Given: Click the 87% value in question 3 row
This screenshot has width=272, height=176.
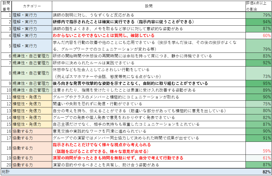Looking at the screenshot, I should 259,29.
